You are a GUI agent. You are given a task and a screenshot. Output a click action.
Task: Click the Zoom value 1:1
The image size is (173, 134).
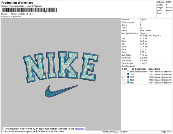click(x=167, y=13)
